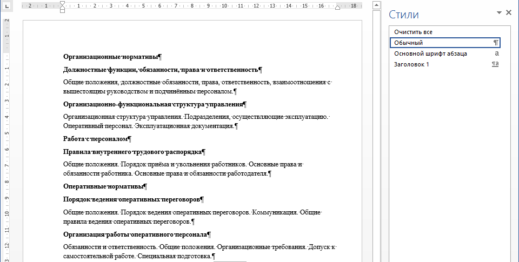Apply the Заголовок 1 style
This screenshot has width=519, height=262.
(412, 64)
